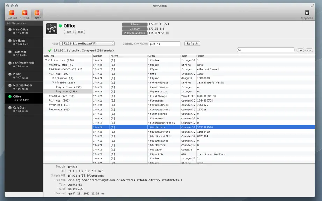Select the ifPhysAddress row
This screenshot has height=201, width=322.
tap(204, 83)
